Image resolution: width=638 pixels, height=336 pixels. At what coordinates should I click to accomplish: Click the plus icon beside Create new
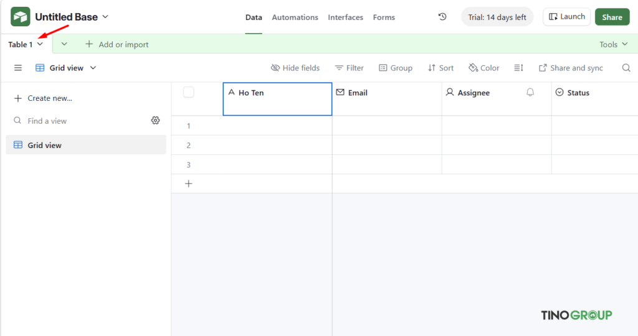point(18,98)
